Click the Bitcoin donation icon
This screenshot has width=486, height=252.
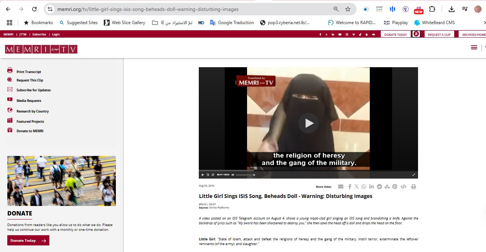416,34
